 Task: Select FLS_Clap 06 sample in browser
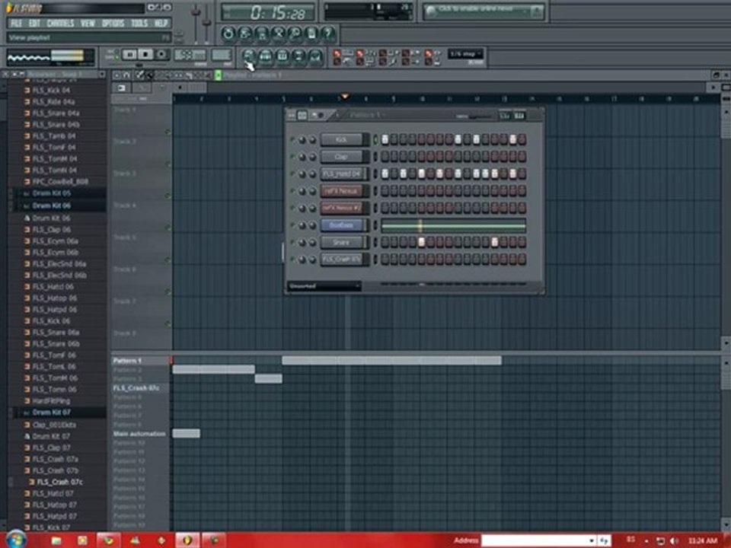[51, 229]
